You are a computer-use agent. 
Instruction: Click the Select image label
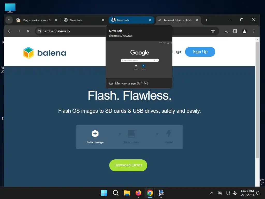pos(95,142)
